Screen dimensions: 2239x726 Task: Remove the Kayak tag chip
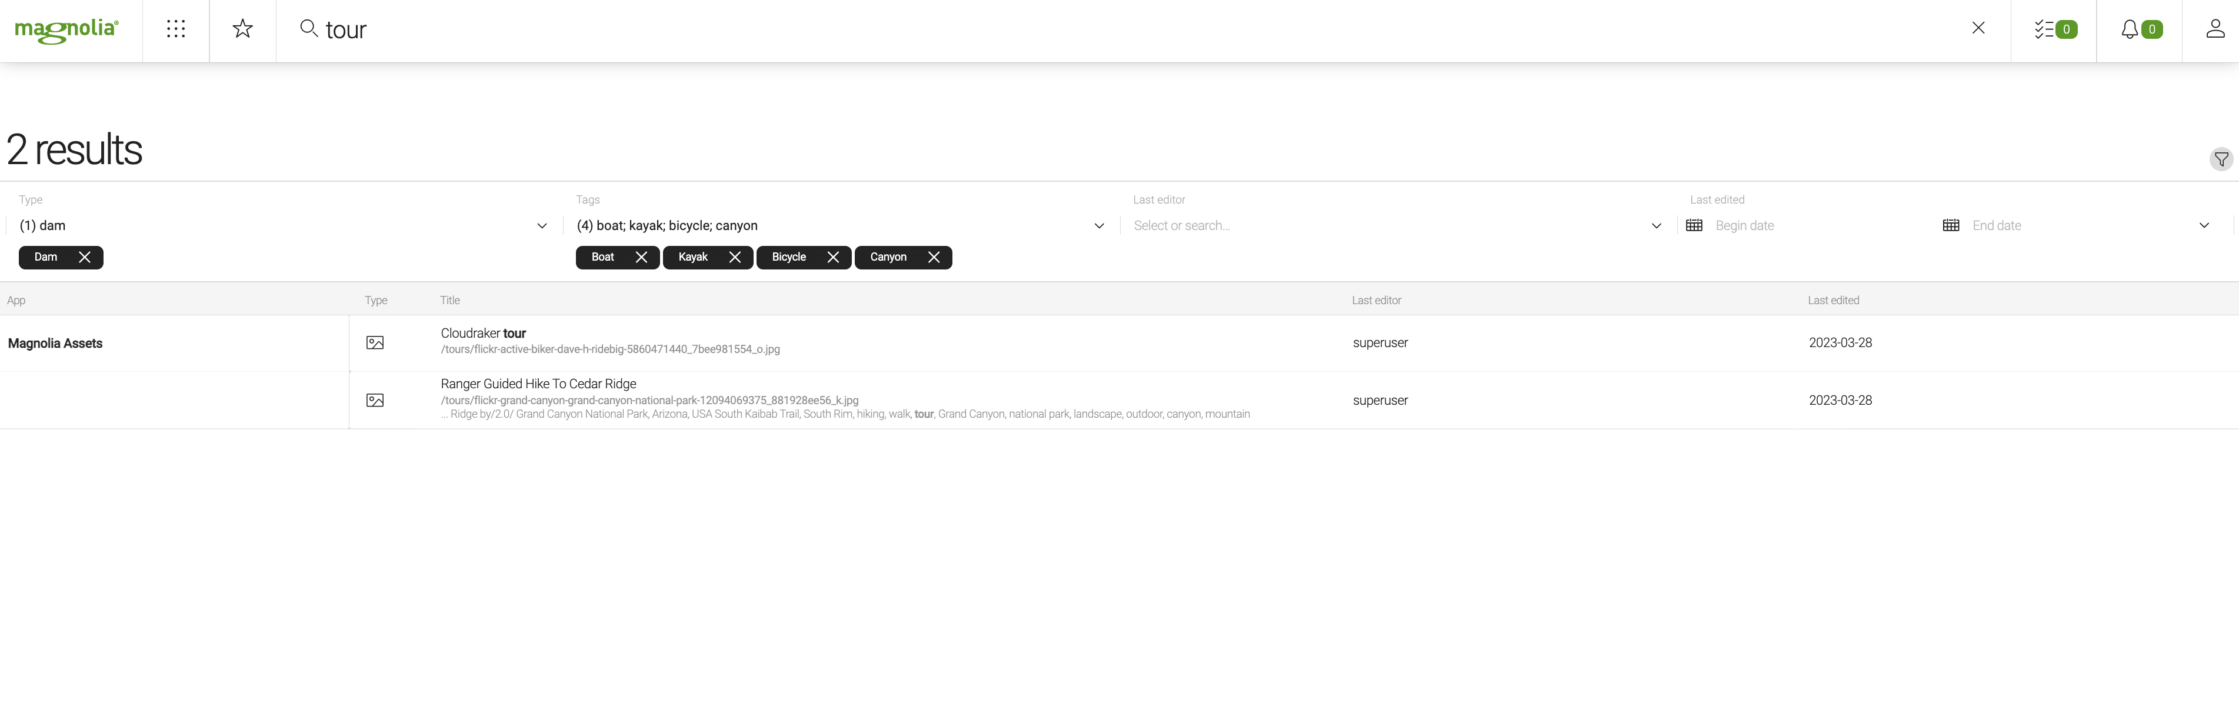point(734,257)
